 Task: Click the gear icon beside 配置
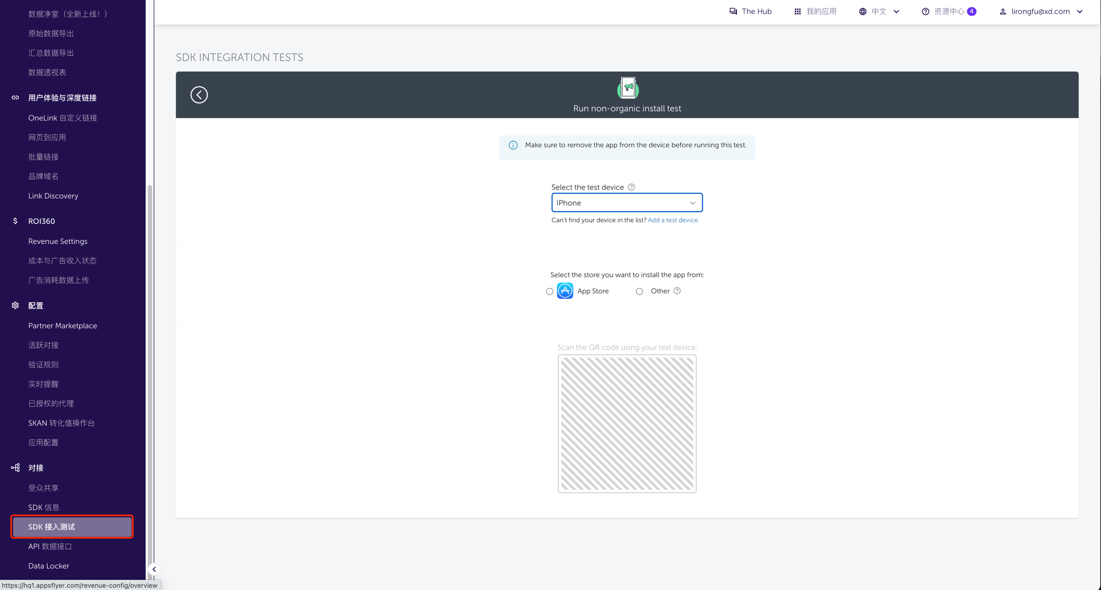tap(15, 305)
